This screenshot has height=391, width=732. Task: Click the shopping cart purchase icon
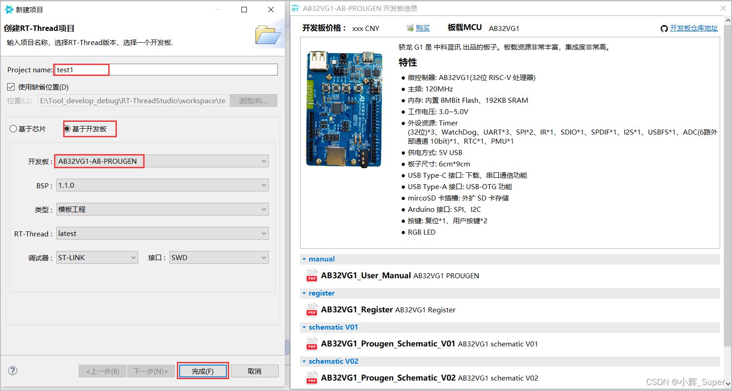tap(410, 28)
